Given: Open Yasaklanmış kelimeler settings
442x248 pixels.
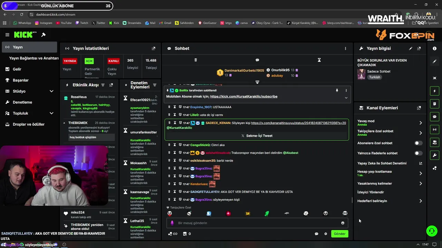Looking at the screenshot, I should tap(420, 184).
